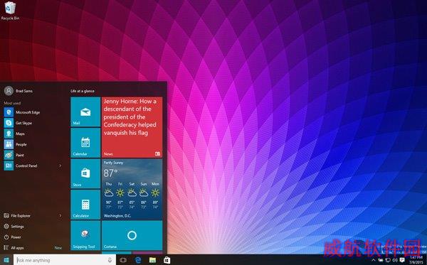Open the Calculator tile

(85, 205)
